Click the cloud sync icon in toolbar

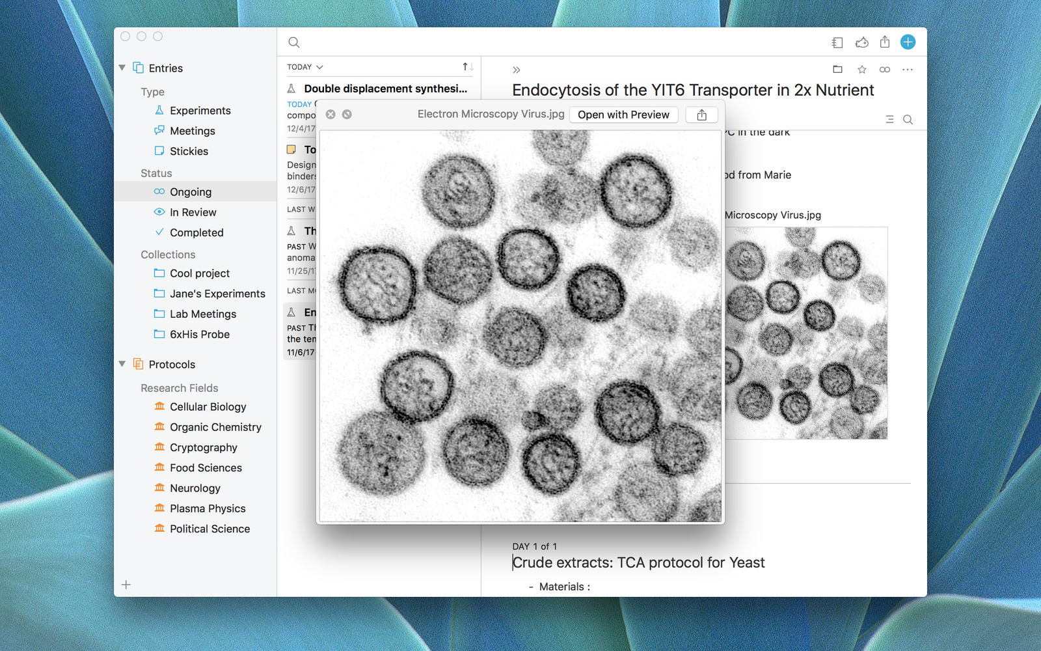(x=862, y=42)
